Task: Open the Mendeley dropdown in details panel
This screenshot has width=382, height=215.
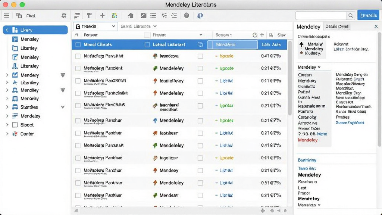Action: click(x=309, y=67)
